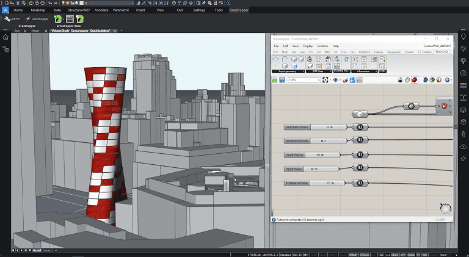Launch Grasshopper from the ribbon
The height and width of the screenshot is (257, 469).
click(36, 19)
